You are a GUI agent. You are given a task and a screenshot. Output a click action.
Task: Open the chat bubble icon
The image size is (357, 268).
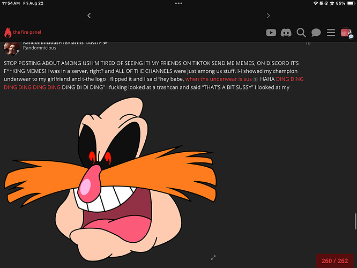[x=316, y=33]
